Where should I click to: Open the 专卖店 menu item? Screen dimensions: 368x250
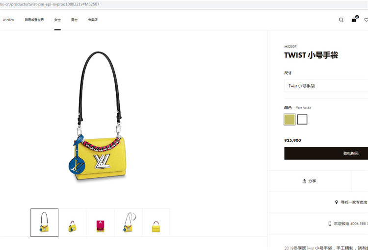93,20
